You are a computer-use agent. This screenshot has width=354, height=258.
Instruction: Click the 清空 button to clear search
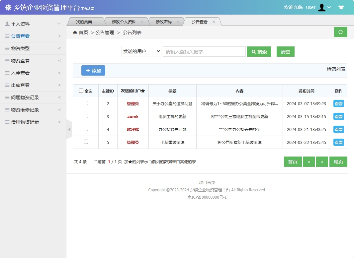click(285, 51)
